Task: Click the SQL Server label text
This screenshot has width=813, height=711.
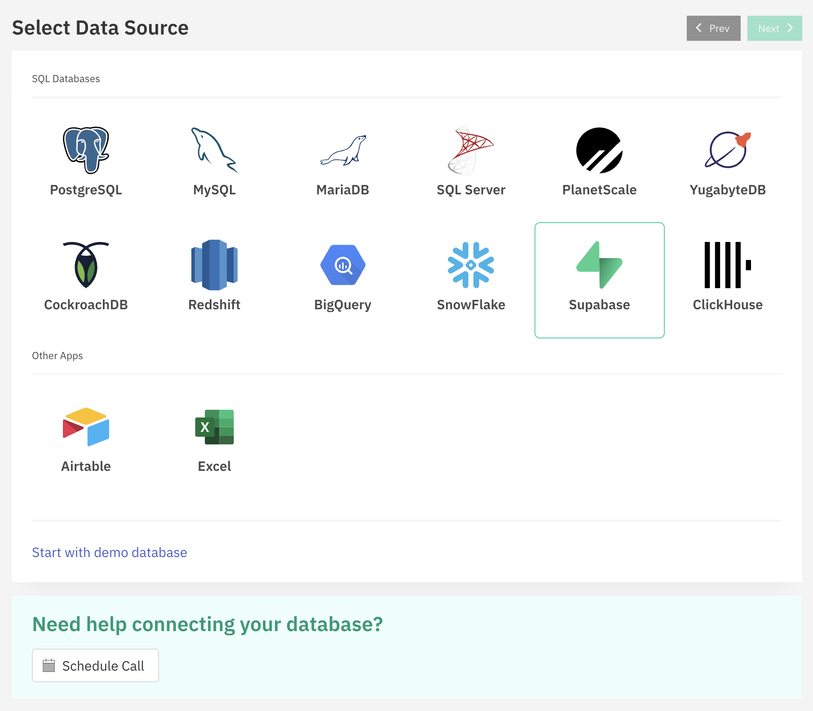Action: tap(471, 190)
